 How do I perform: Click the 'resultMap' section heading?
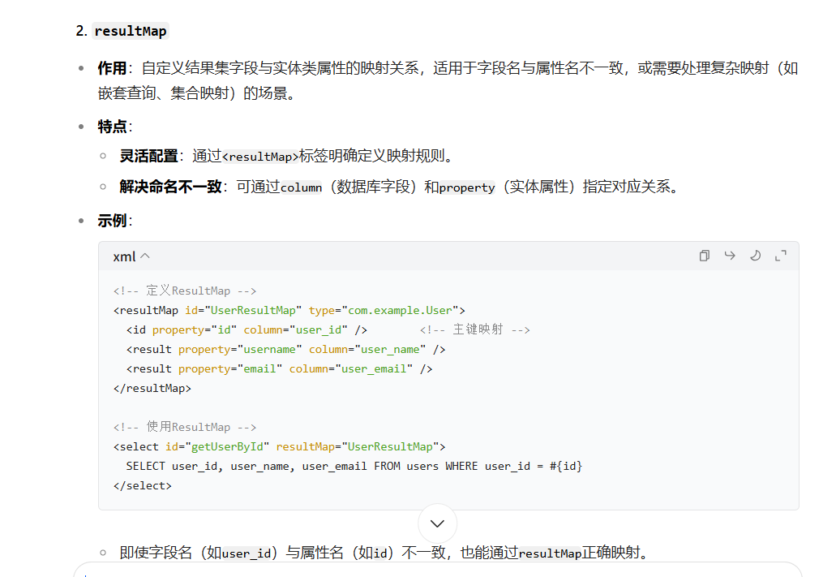click(x=130, y=31)
